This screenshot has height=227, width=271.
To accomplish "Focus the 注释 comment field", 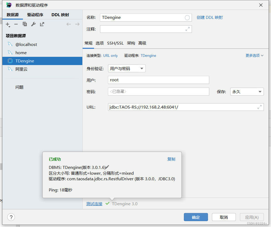I will pyautogui.click(x=146, y=29).
